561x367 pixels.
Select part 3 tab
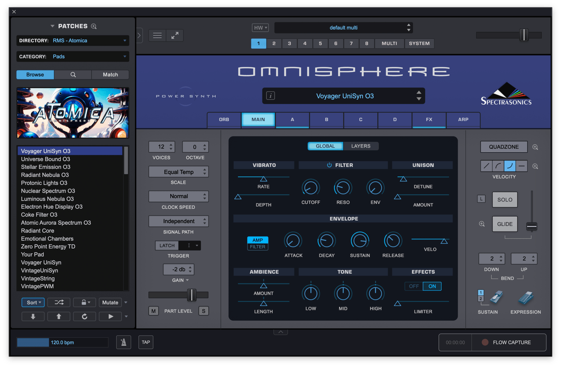tap(289, 43)
